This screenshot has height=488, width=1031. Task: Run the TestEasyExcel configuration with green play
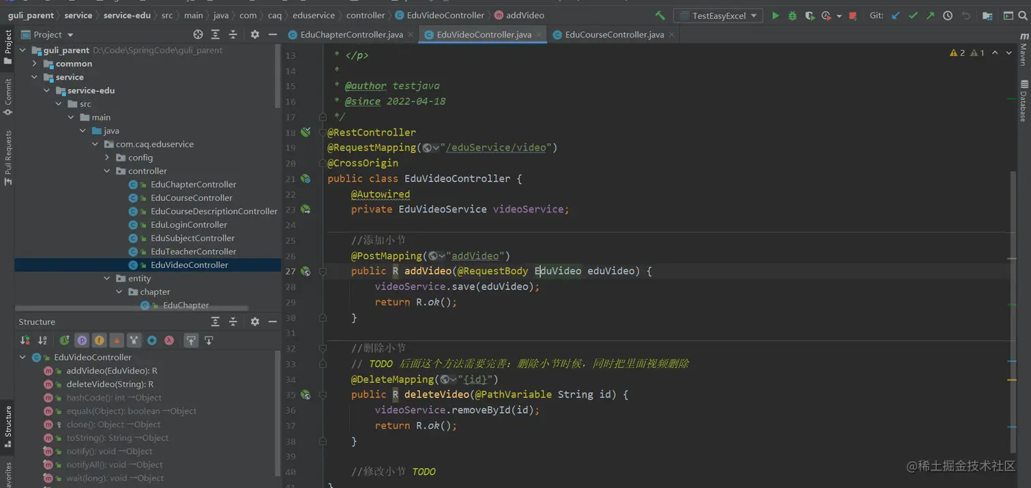pos(775,16)
